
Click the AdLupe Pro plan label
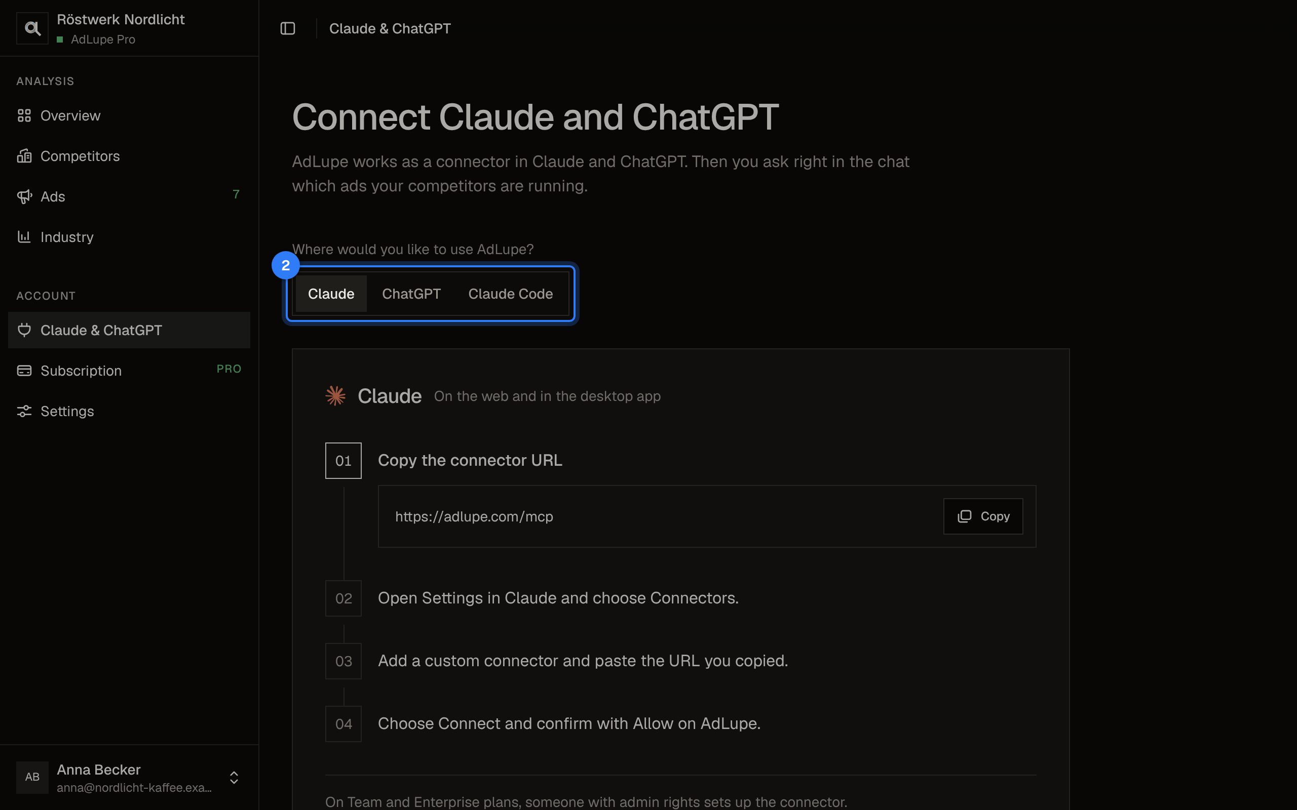pyautogui.click(x=103, y=39)
